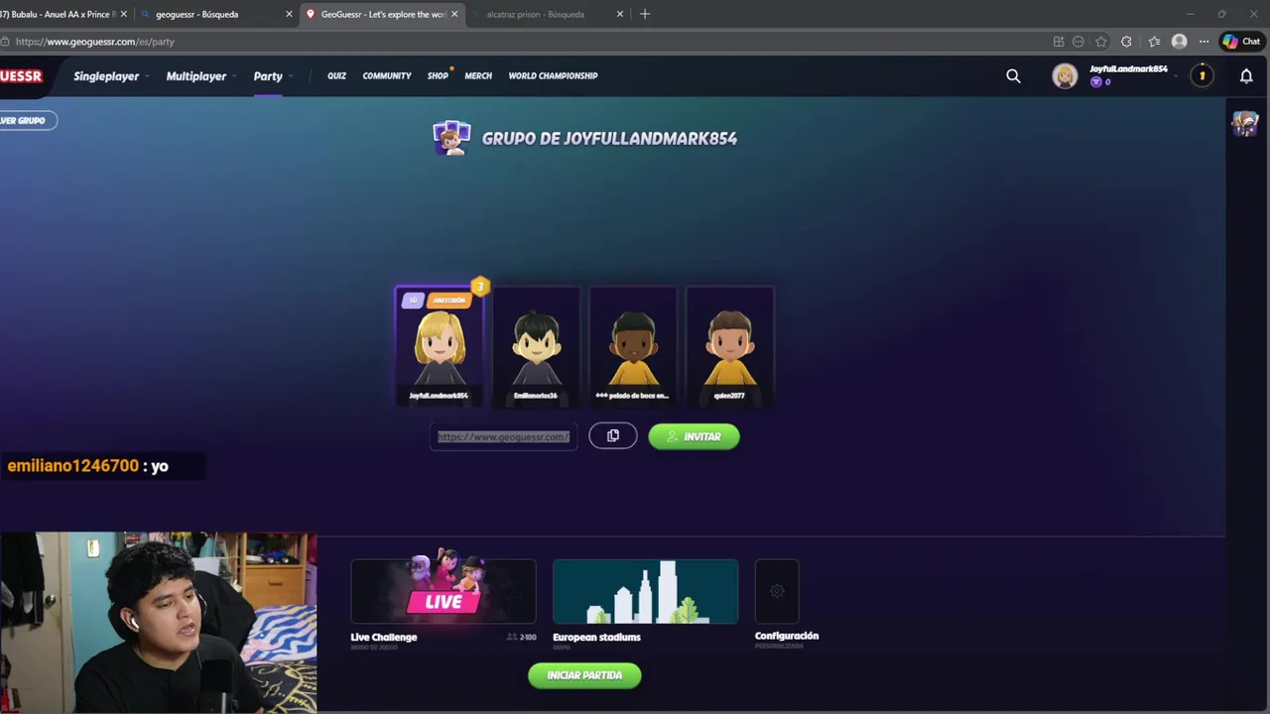Screen dimensions: 1270x714
Task: Open browser settings and more menu
Action: 1204,42
